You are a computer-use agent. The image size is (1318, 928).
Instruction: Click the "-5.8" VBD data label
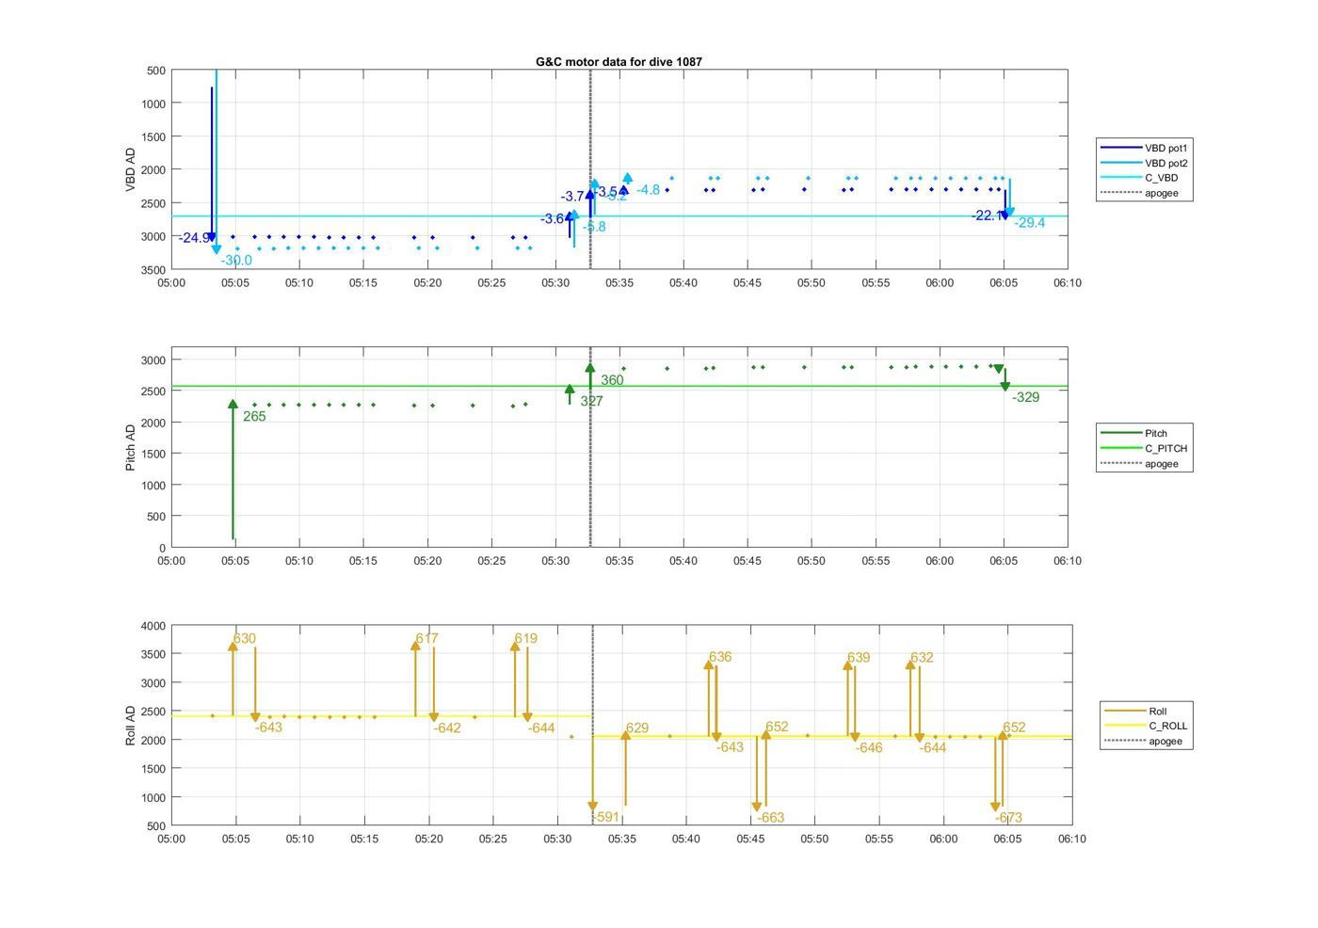point(594,227)
